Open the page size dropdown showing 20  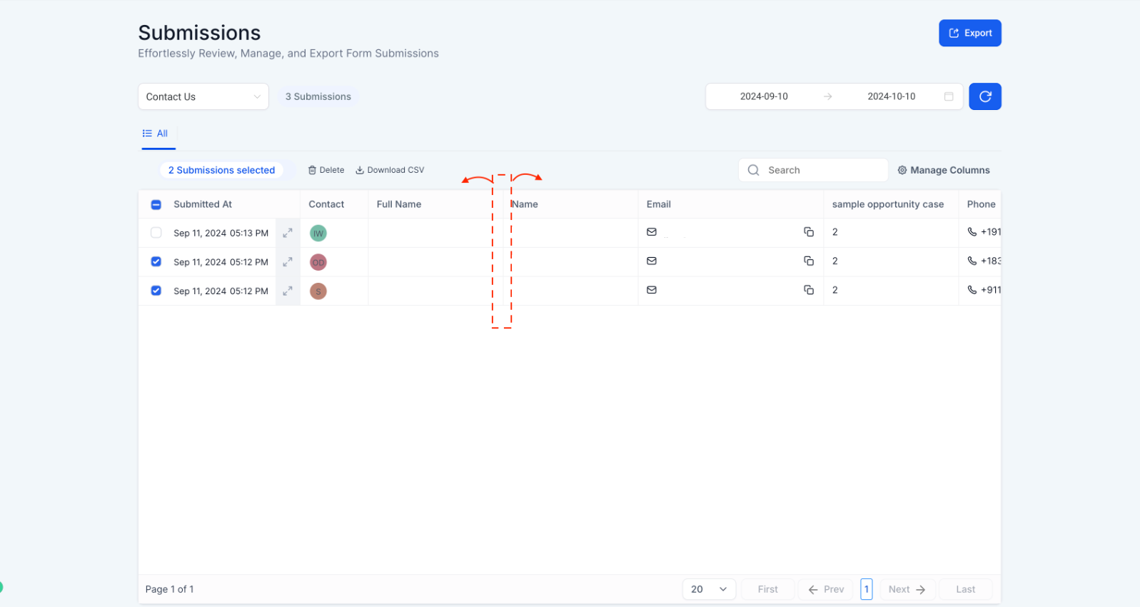(708, 589)
